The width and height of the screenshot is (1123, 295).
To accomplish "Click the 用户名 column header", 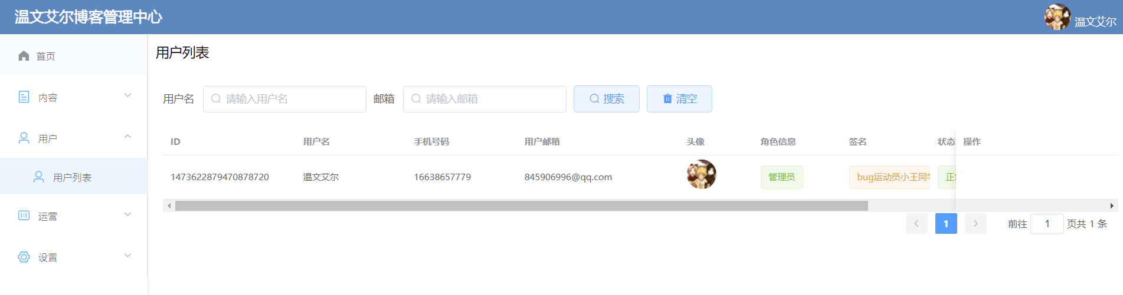I will tap(316, 142).
